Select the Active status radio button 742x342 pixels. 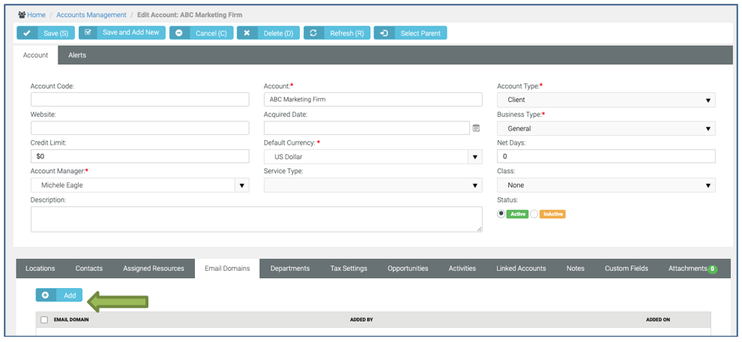501,214
